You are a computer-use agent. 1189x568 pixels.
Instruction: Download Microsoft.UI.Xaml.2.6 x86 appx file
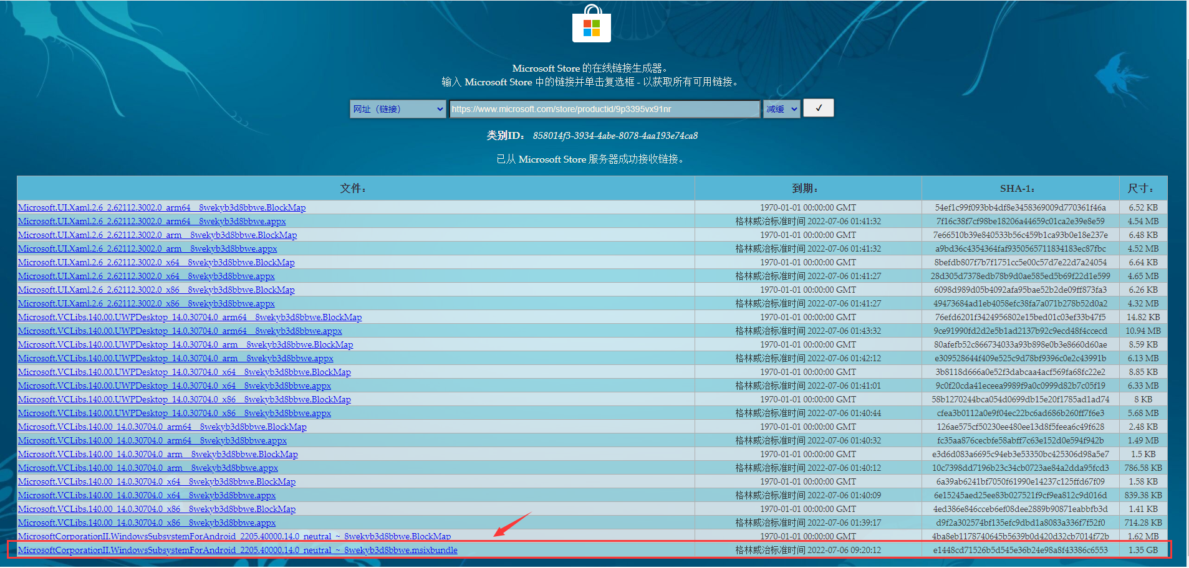[x=146, y=303]
